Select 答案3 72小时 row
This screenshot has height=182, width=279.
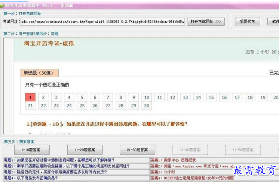coord(215,172)
